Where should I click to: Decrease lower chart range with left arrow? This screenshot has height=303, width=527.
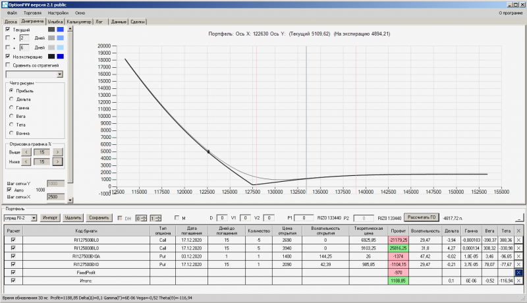tap(26, 161)
